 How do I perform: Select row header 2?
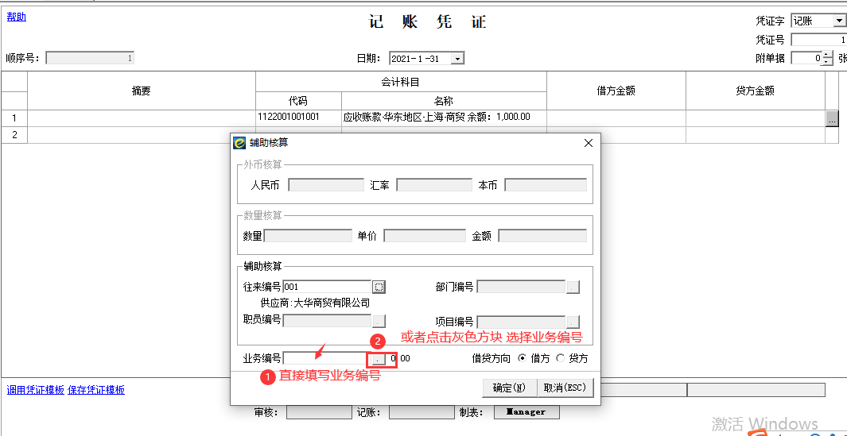(x=14, y=135)
